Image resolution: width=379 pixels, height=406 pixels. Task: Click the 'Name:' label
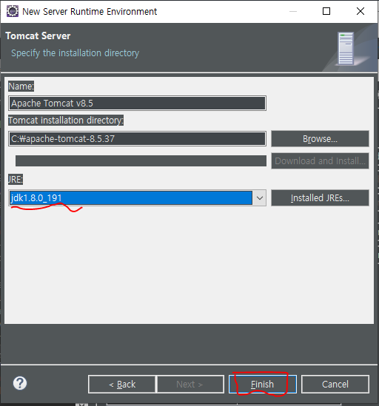[x=21, y=87]
